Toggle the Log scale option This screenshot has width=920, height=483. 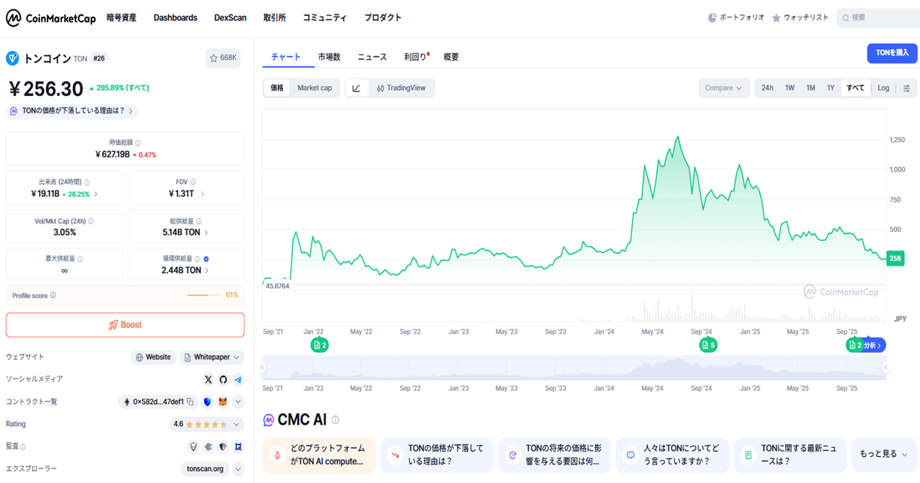click(x=883, y=88)
